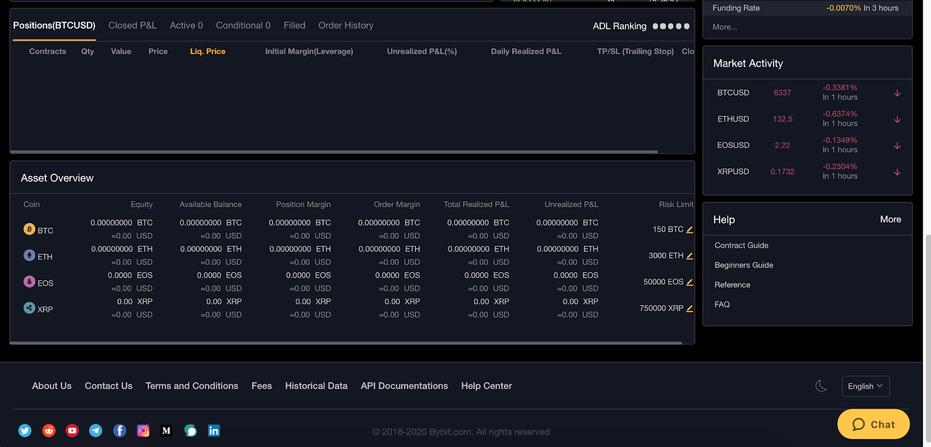Open the Order History tab
The width and height of the screenshot is (931, 447).
pyautogui.click(x=346, y=26)
